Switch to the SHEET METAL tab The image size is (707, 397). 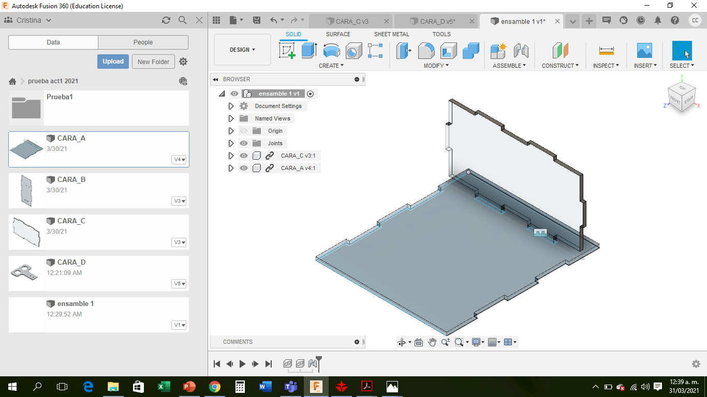pos(391,34)
